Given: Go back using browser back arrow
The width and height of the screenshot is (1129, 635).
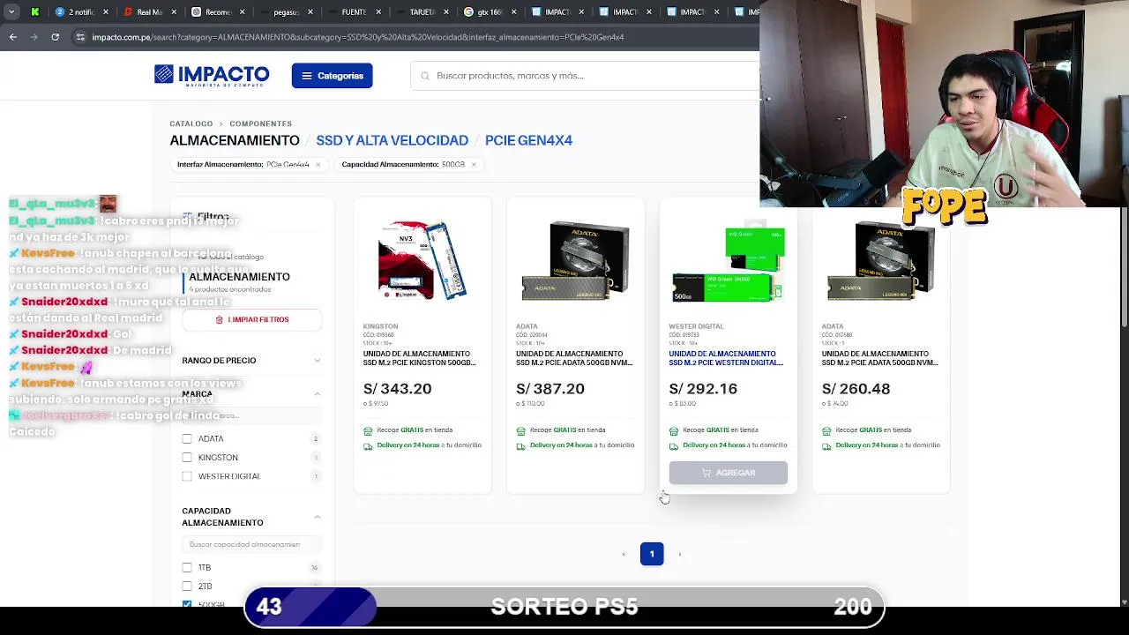Looking at the screenshot, I should tap(12, 37).
